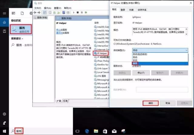Open the notebook icon below Home

point(5,31)
